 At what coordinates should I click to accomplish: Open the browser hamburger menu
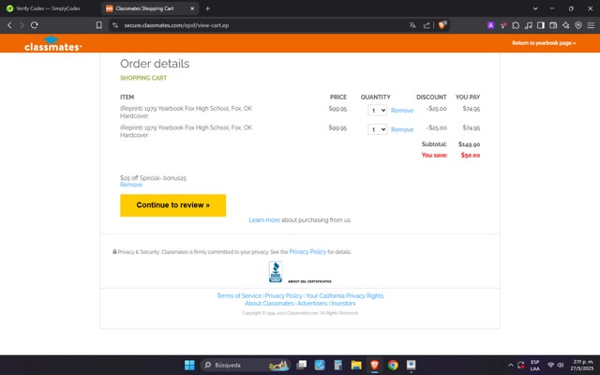[x=591, y=25]
